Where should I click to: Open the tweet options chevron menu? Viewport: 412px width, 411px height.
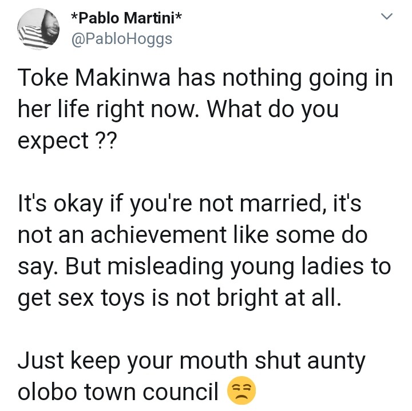tap(387, 18)
